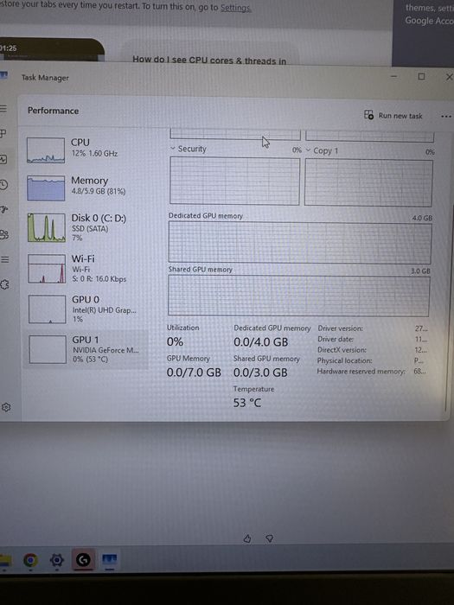Click the Driver version label
Image resolution: width=454 pixels, height=605 pixels.
pos(340,328)
